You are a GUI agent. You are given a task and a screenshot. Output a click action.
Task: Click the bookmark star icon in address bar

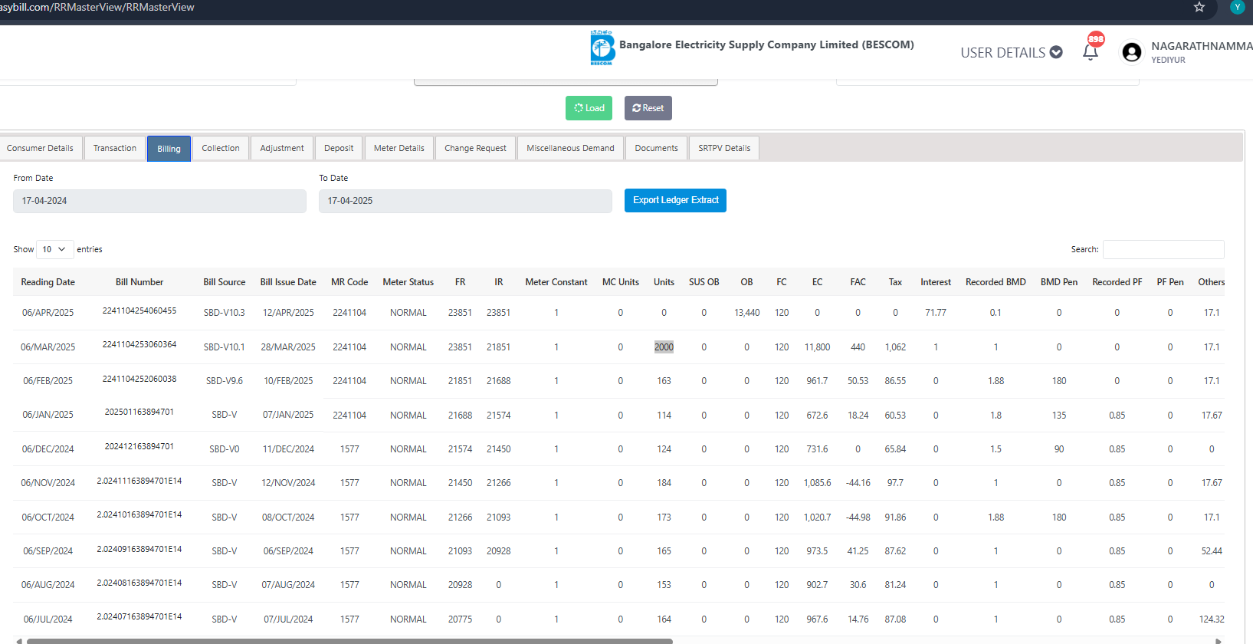(x=1199, y=7)
